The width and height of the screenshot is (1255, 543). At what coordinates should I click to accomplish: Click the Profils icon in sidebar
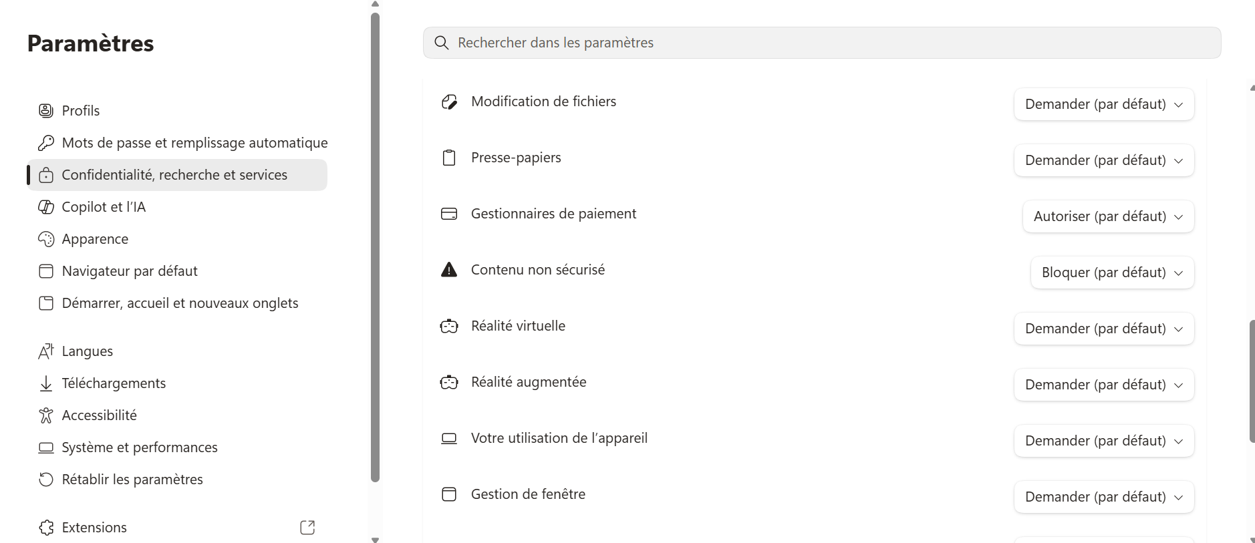coord(46,111)
